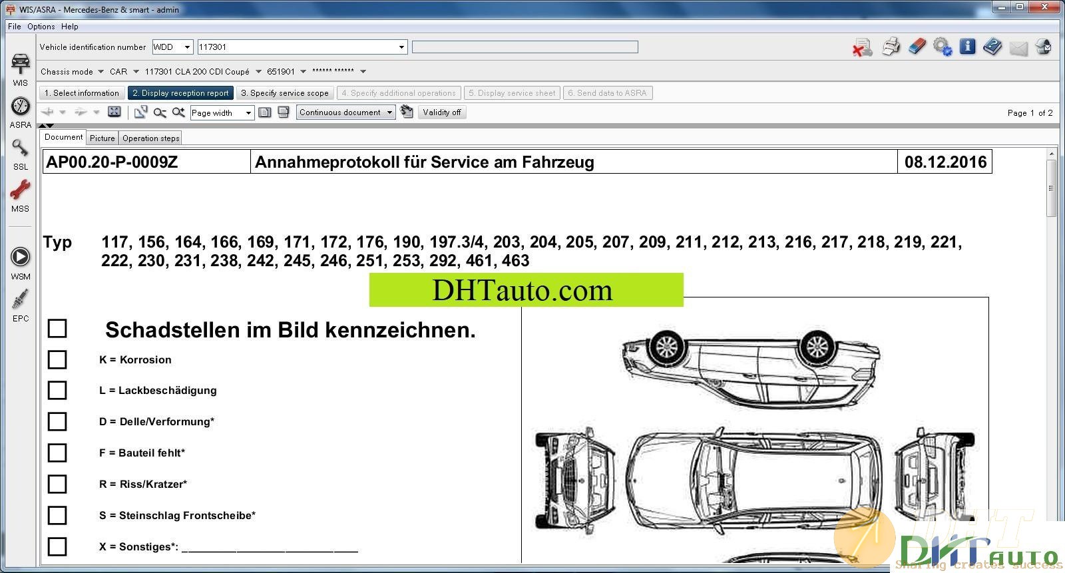
Task: Click step 4. Specify additional operations
Action: click(399, 93)
